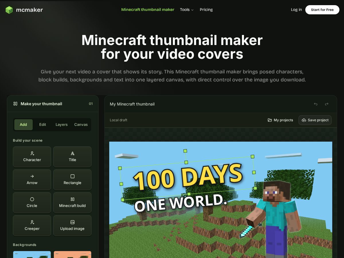
Task: Add a Creeper to the scene
Action: click(x=32, y=226)
